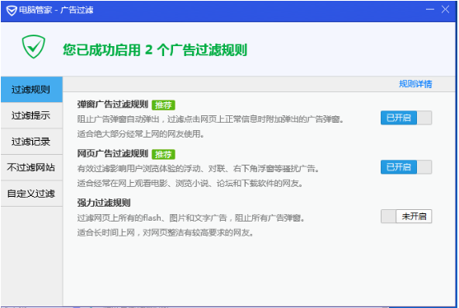The image size is (459, 308).
Task: Turn off the 网页广告过滤规则 switch
Action: 406,167
